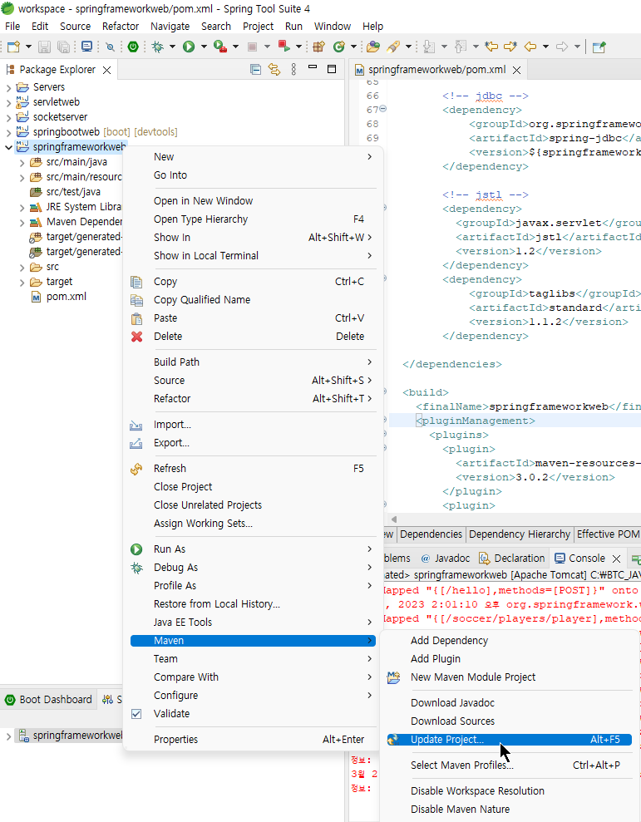Click the Last Edit Location arrow icon
The height and width of the screenshot is (822, 641).
(x=491, y=47)
